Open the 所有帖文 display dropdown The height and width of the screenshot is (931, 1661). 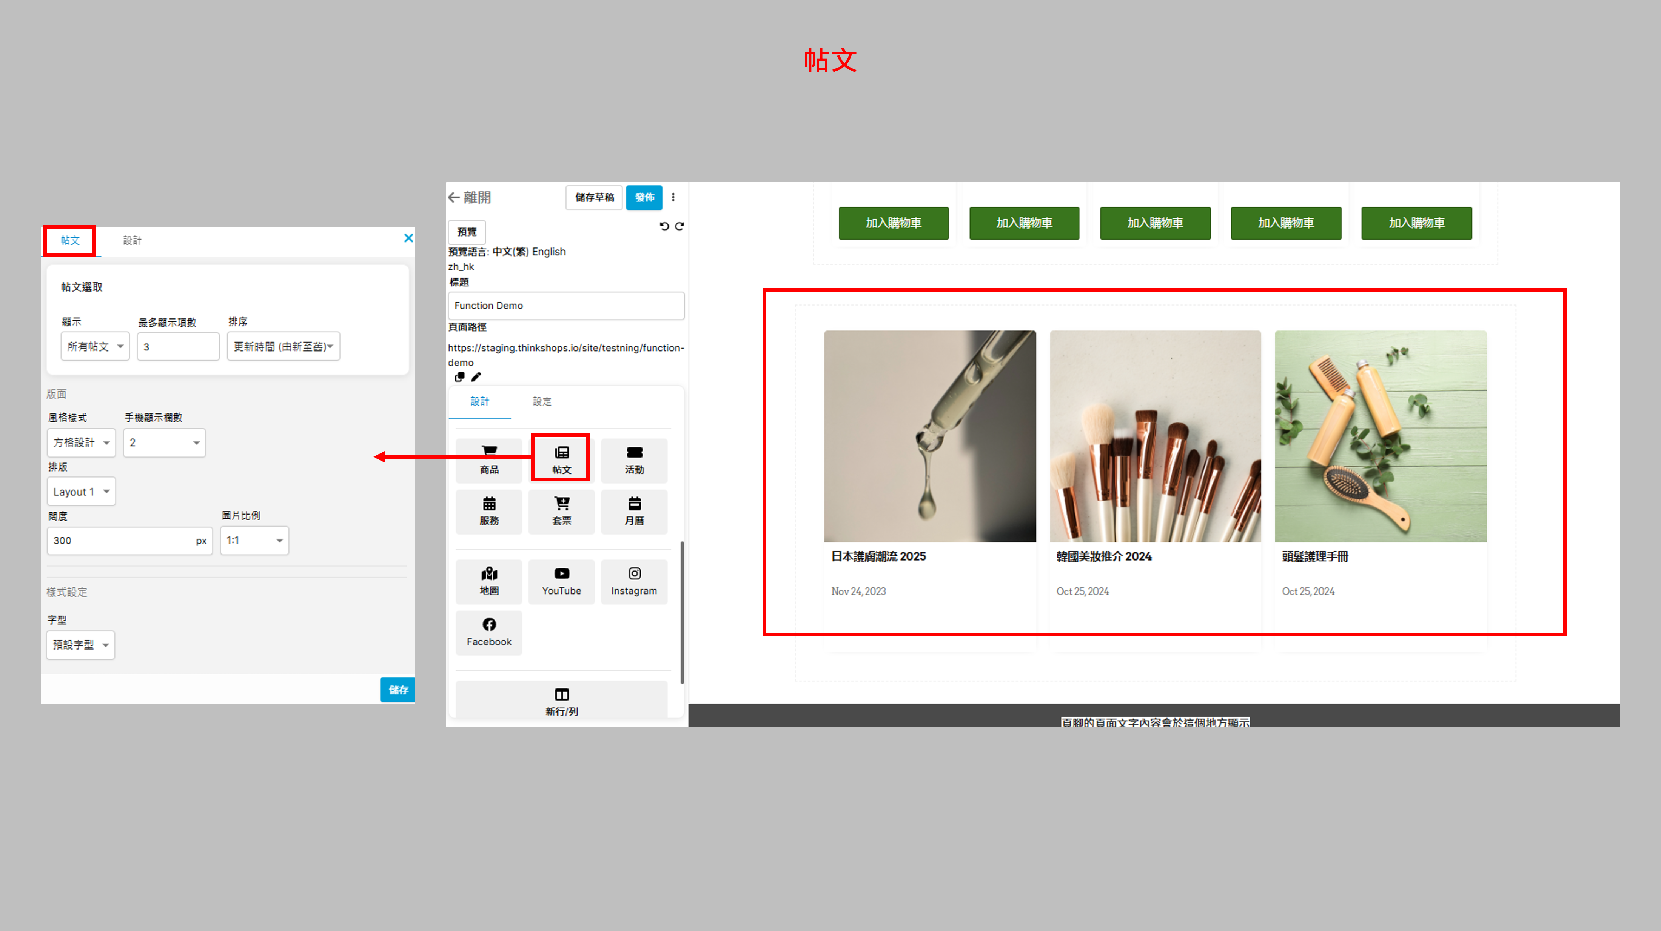point(96,347)
